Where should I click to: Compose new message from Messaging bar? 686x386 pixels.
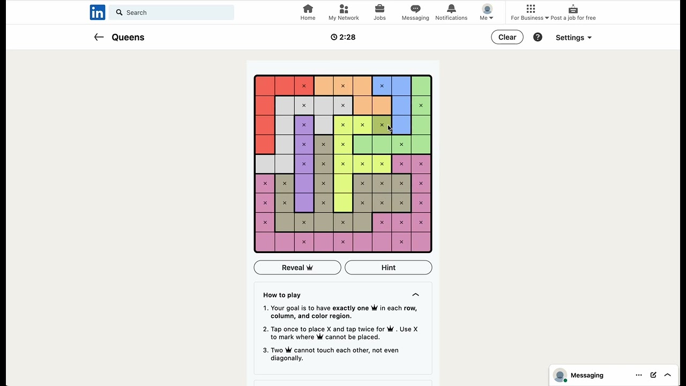[x=653, y=375]
